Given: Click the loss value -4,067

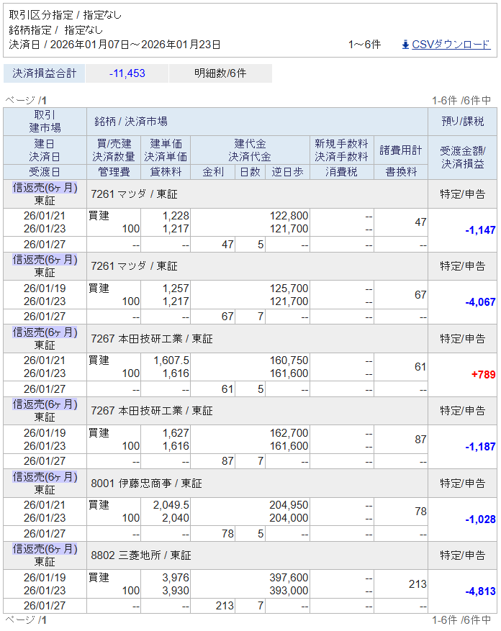Looking at the screenshot, I should [x=480, y=302].
